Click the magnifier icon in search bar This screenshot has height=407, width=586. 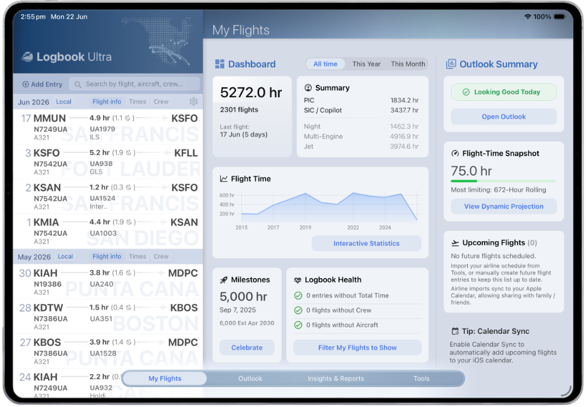(x=78, y=85)
